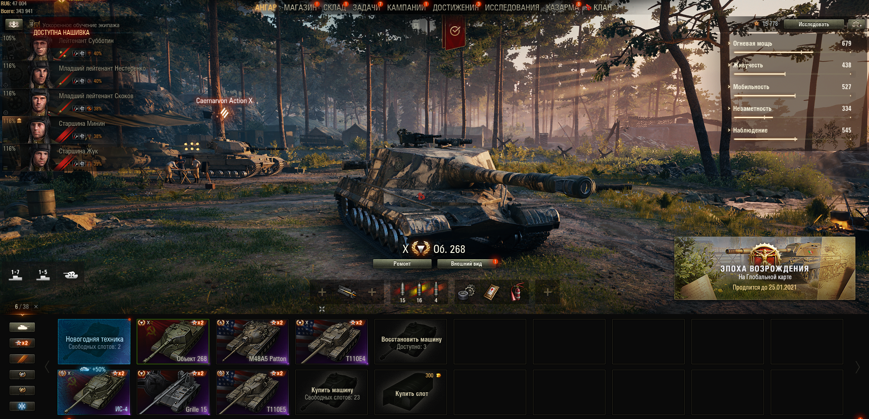Screen dimensions: 869x419
Task: Open the first aid kit consumable slot
Action: tap(491, 292)
